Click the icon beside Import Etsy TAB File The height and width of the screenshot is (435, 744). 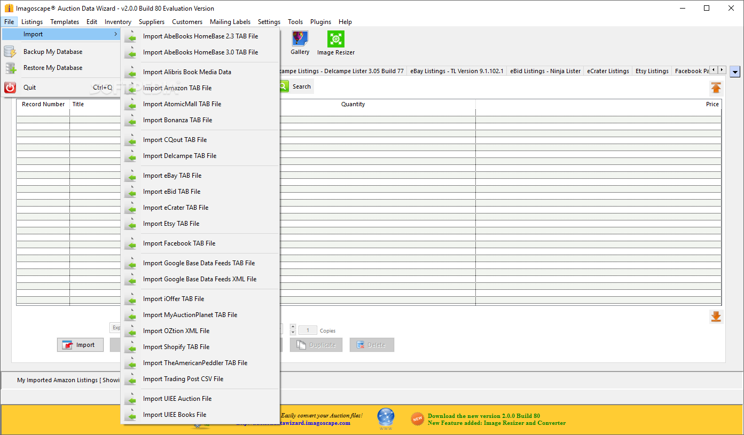pos(130,224)
